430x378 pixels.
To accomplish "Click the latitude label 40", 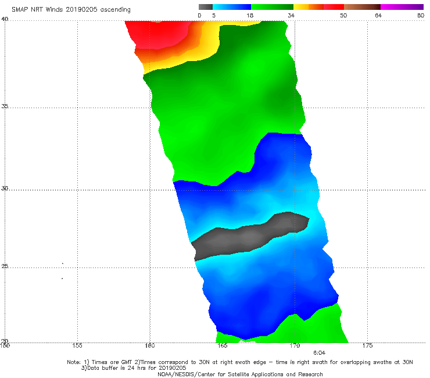I will click(5, 19).
